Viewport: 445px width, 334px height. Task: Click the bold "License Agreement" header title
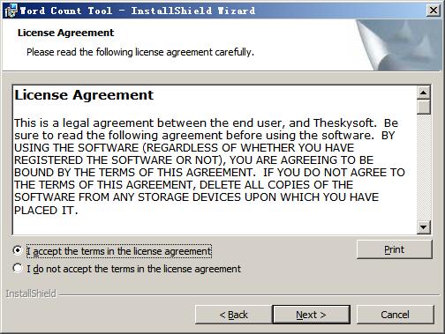pyautogui.click(x=65, y=33)
